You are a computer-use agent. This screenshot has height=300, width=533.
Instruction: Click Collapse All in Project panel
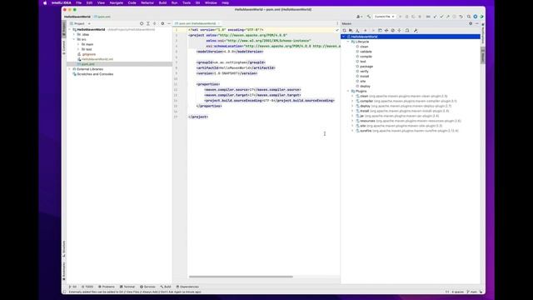[154, 23]
